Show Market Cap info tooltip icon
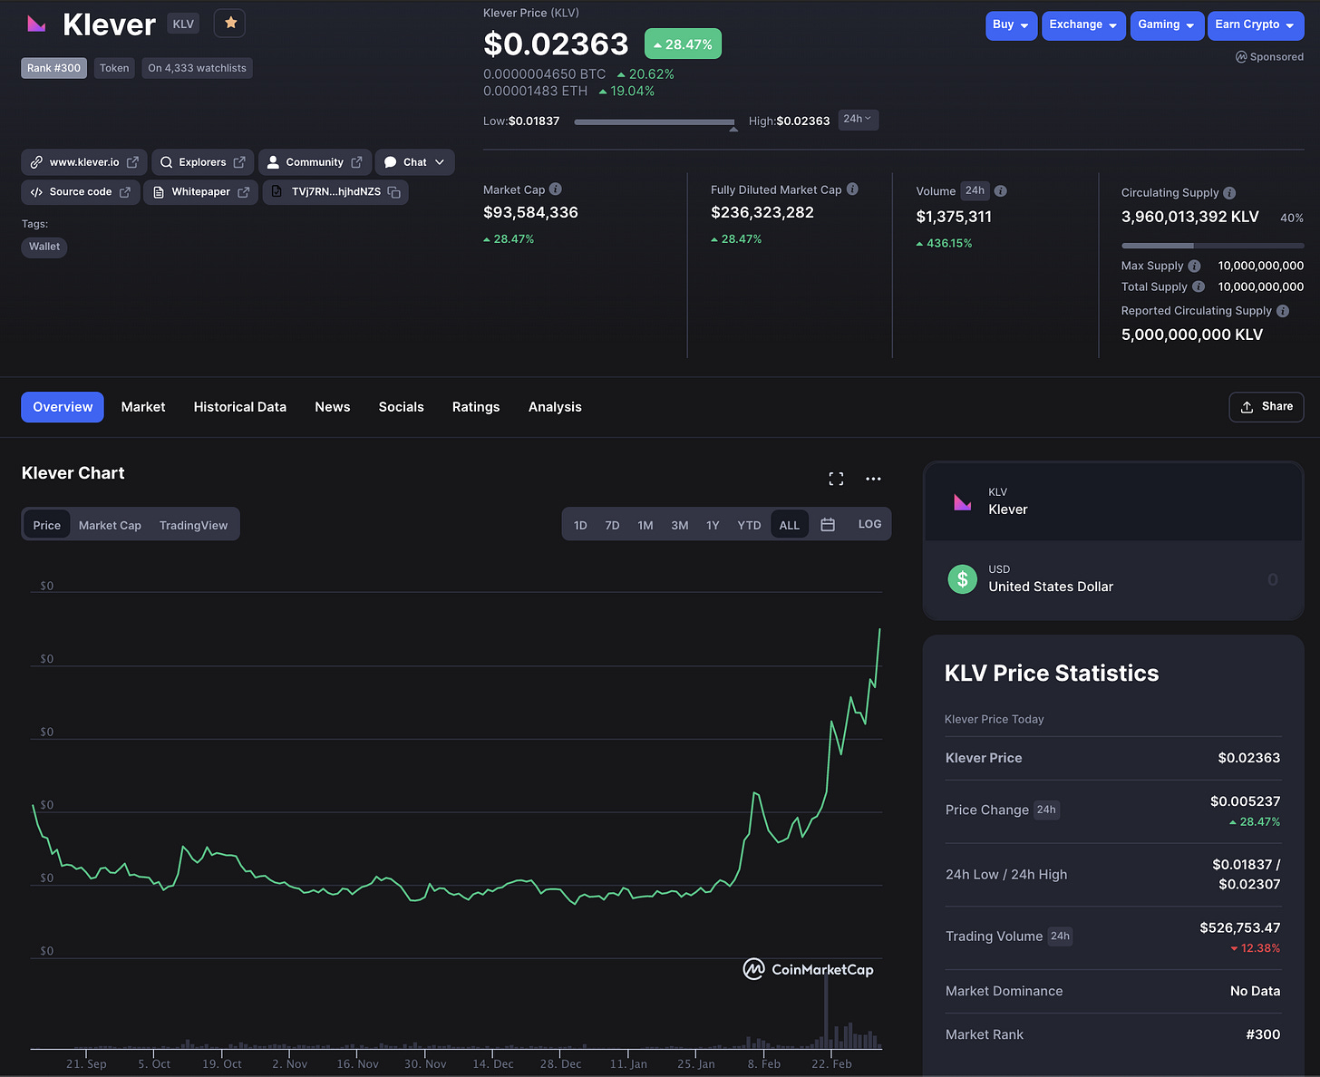Screen dimensions: 1320x1077 tap(556, 189)
